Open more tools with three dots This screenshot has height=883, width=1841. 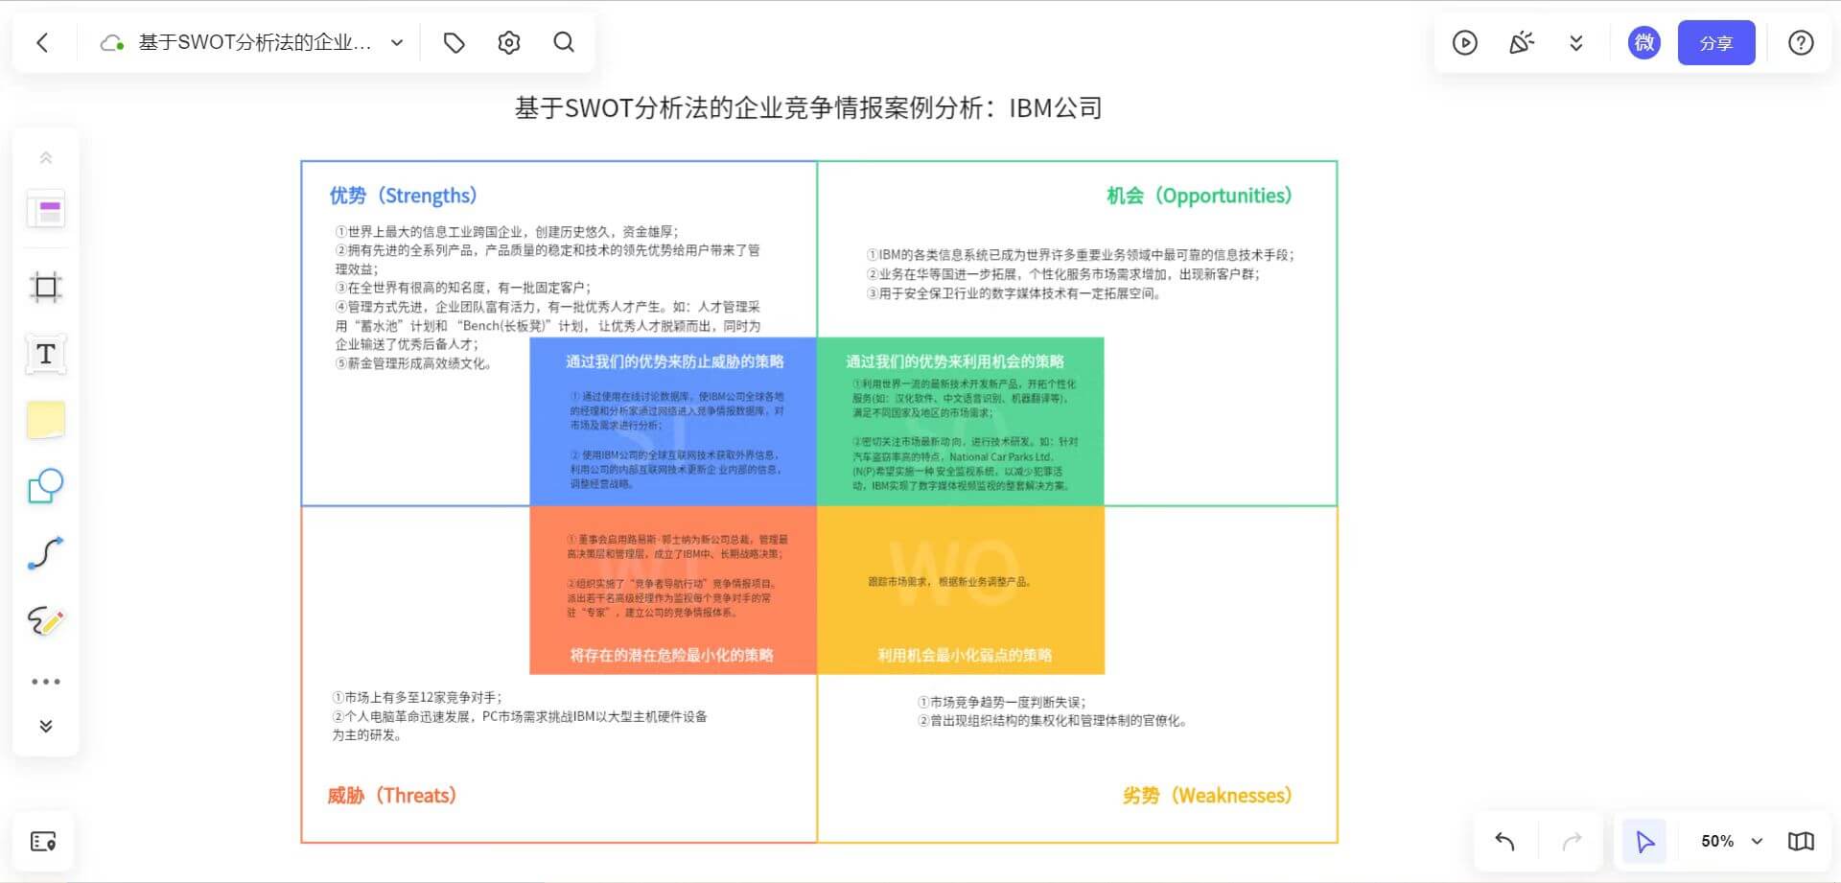(45, 682)
